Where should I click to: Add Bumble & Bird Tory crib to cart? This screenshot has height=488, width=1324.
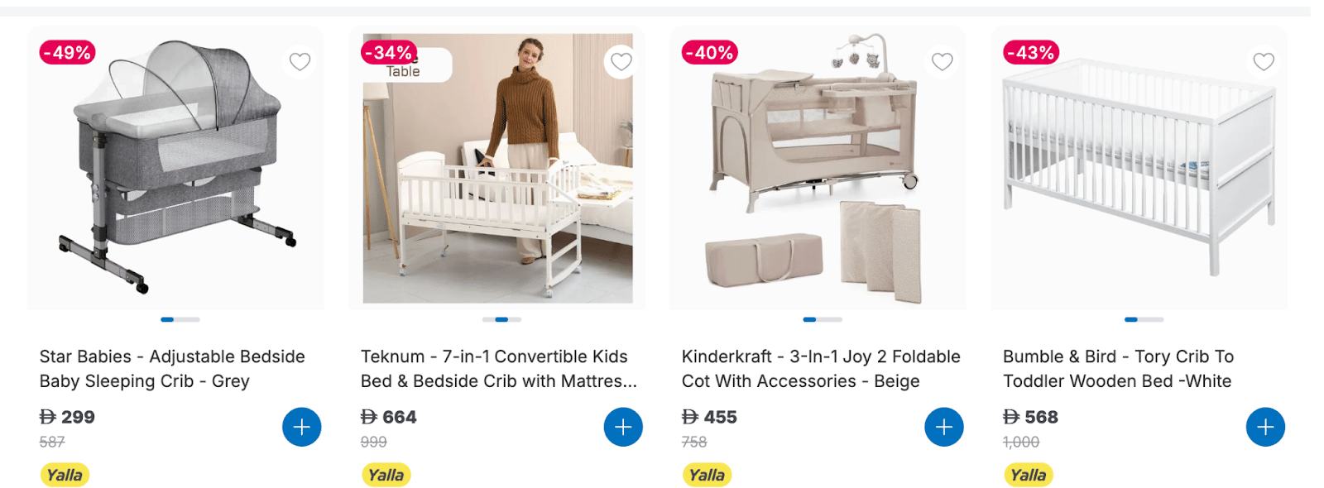[1265, 427]
